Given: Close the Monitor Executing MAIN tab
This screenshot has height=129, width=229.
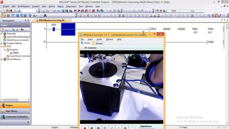Looking at the screenshot, I should [x=69, y=20].
